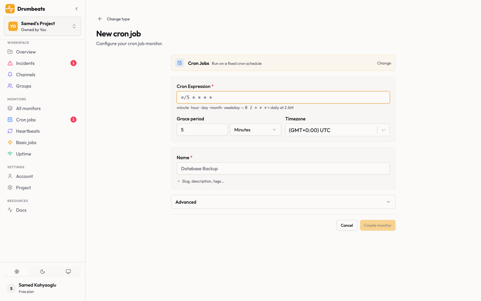Click the Heartbeats refresh icon
This screenshot has height=301, width=481.
tap(10, 131)
